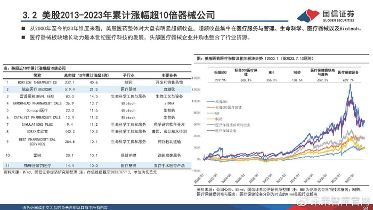Select the 'Corcept医疗' company cell
Screen dimensions: 373x210
point(37,110)
